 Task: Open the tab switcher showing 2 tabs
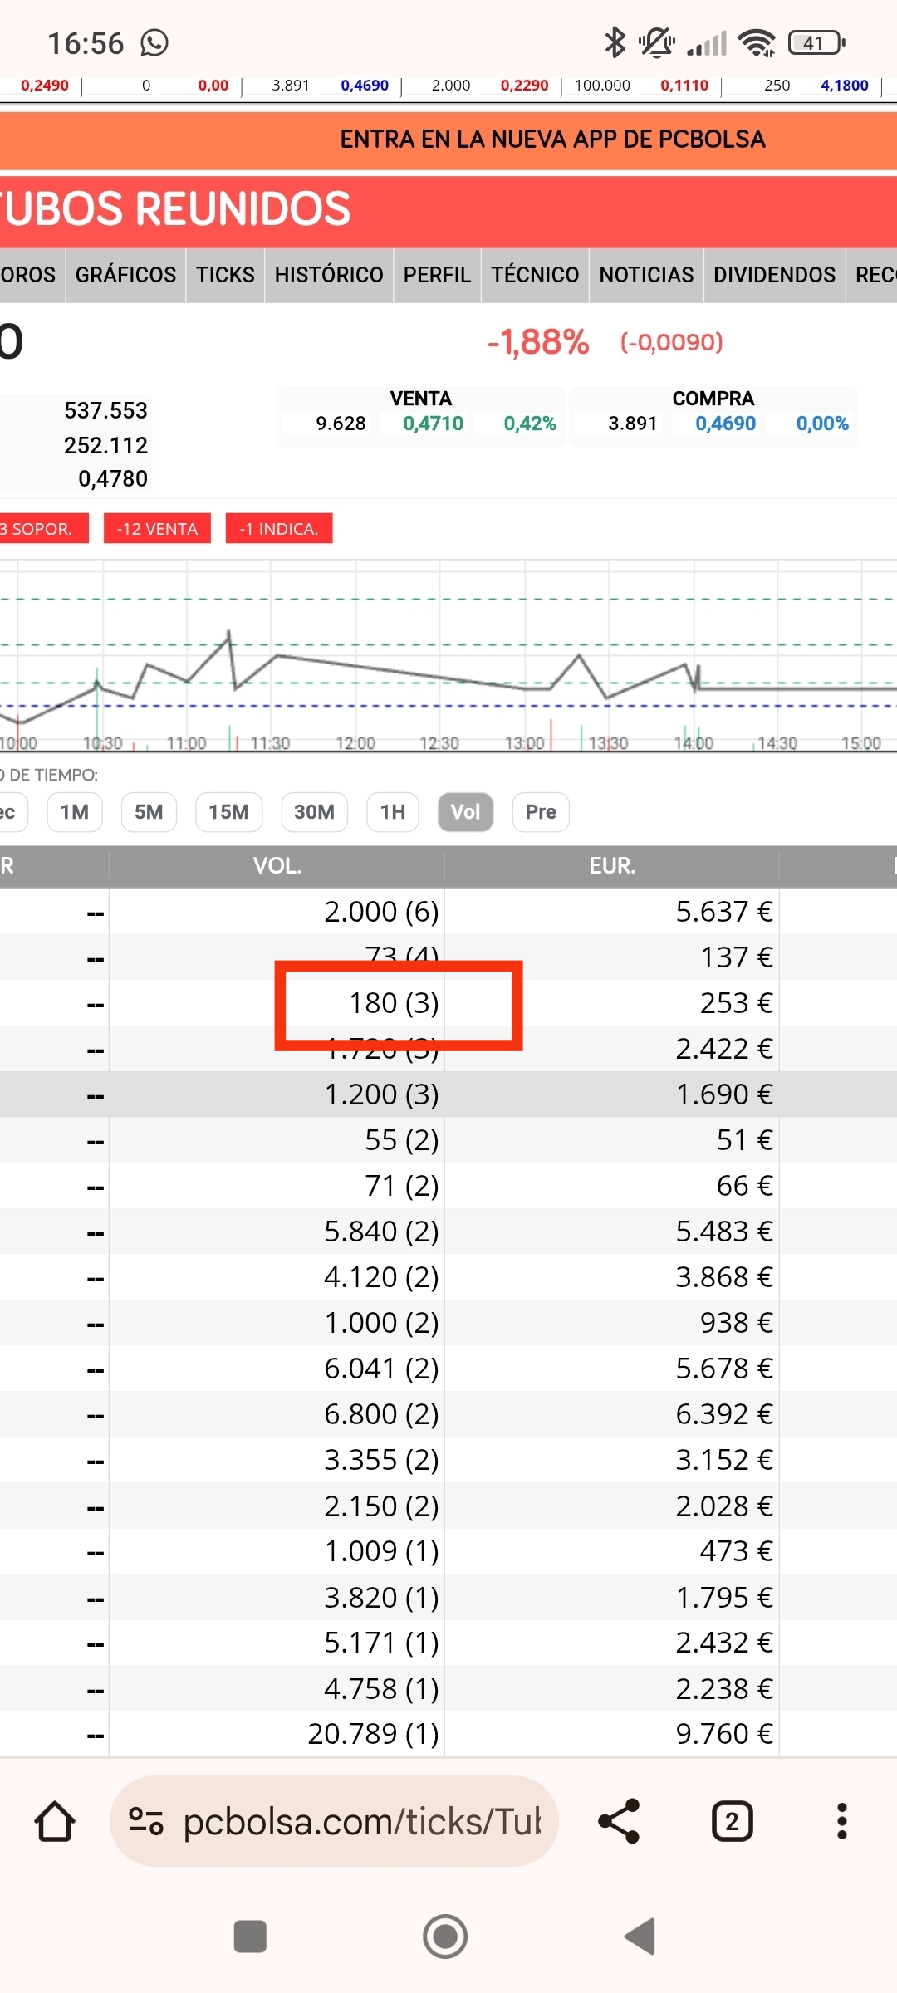coord(732,1821)
